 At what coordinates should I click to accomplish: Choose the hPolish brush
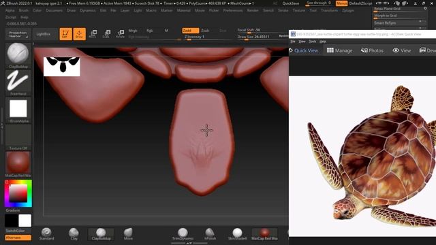click(x=210, y=234)
